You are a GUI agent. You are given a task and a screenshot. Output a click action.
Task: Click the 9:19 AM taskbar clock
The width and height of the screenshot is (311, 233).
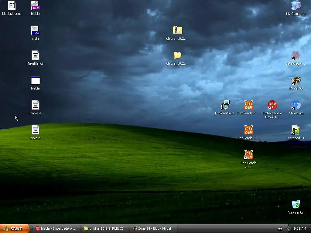(300, 228)
